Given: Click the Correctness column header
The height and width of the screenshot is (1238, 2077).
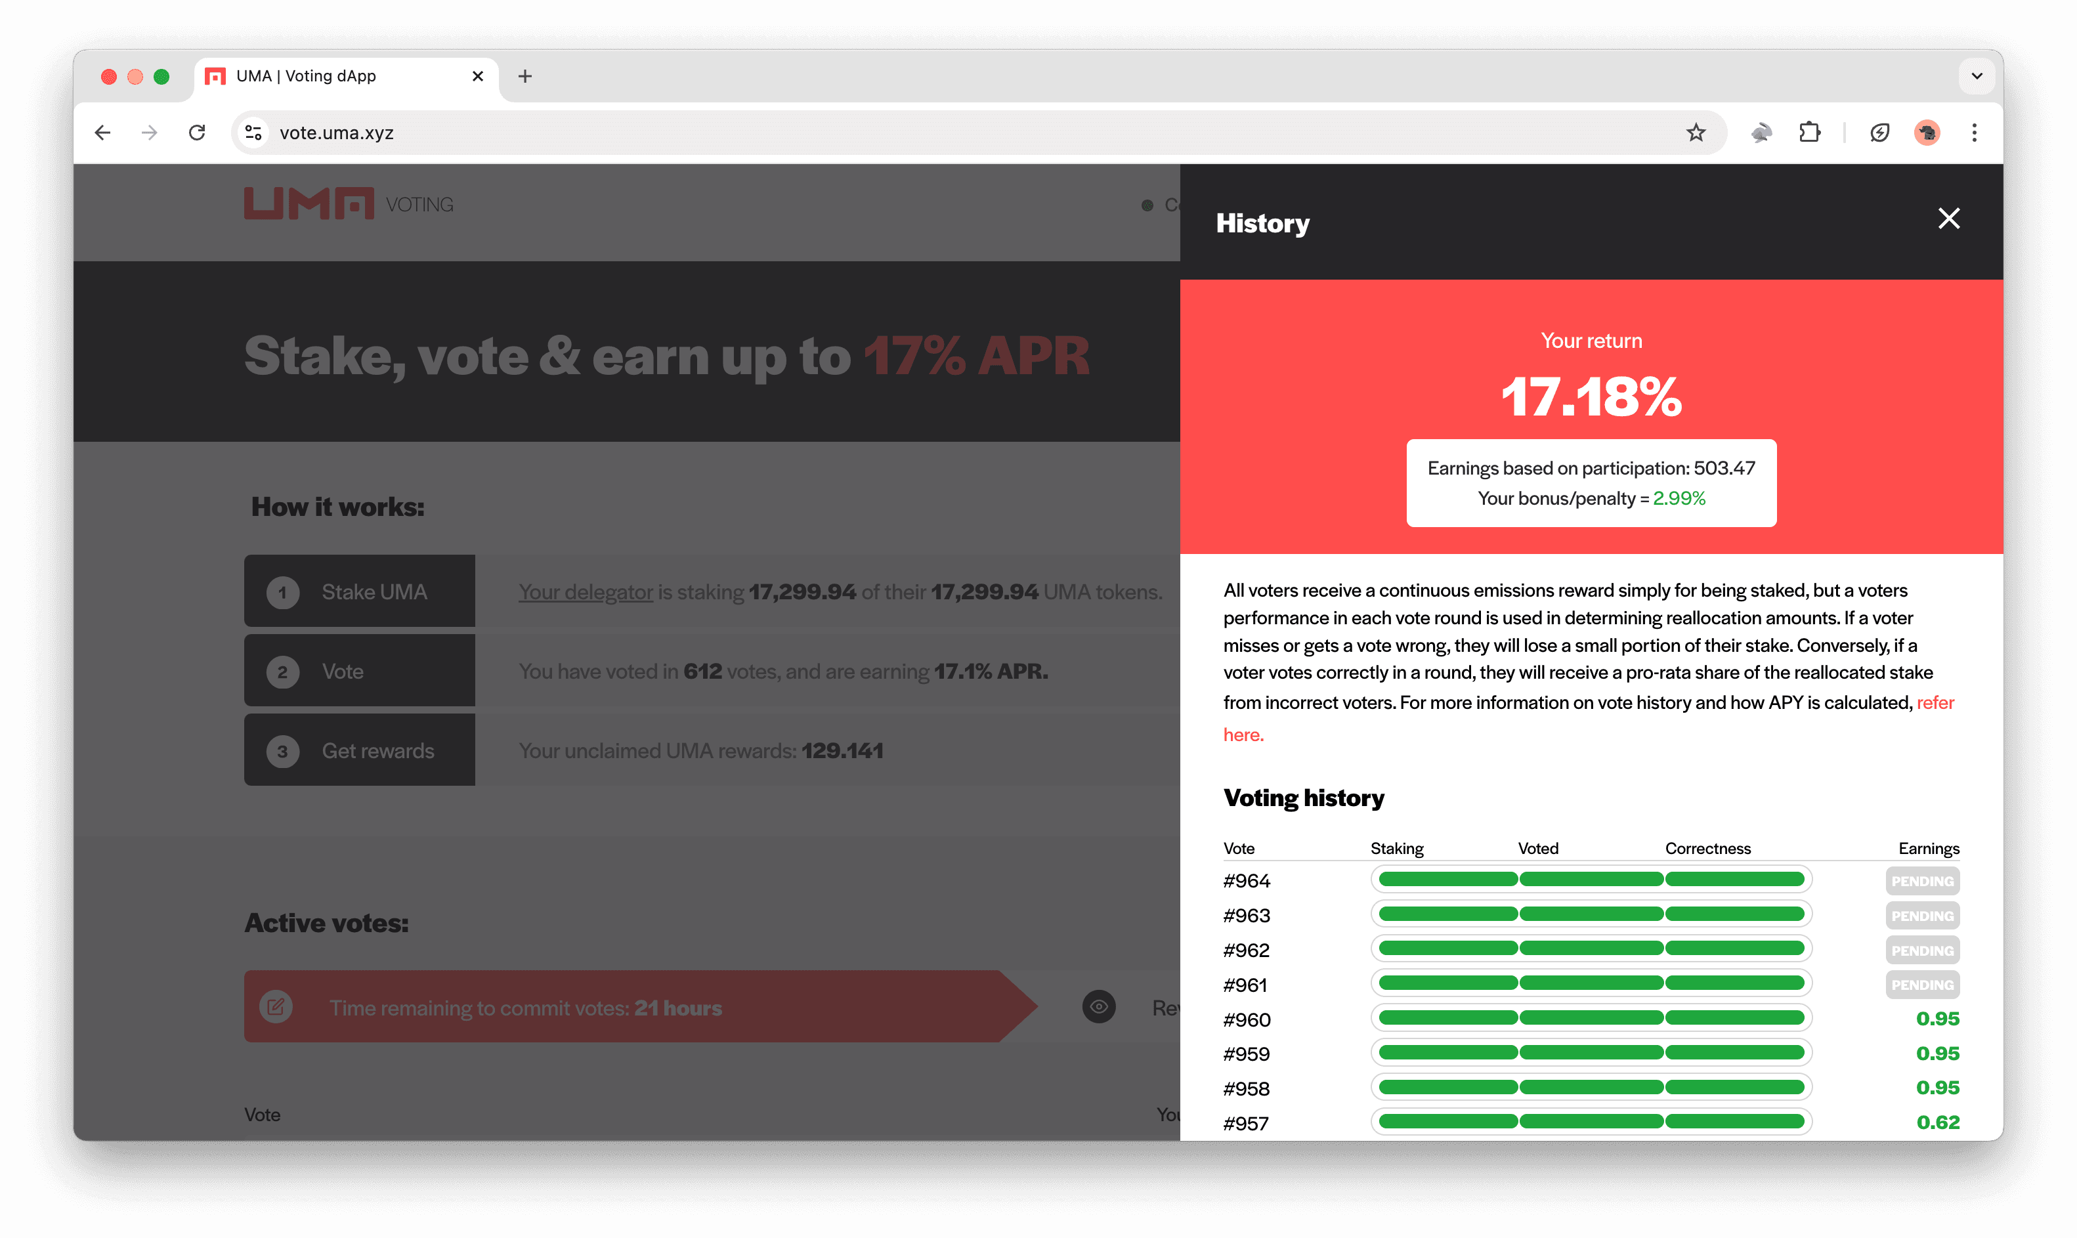Looking at the screenshot, I should [x=1707, y=848].
